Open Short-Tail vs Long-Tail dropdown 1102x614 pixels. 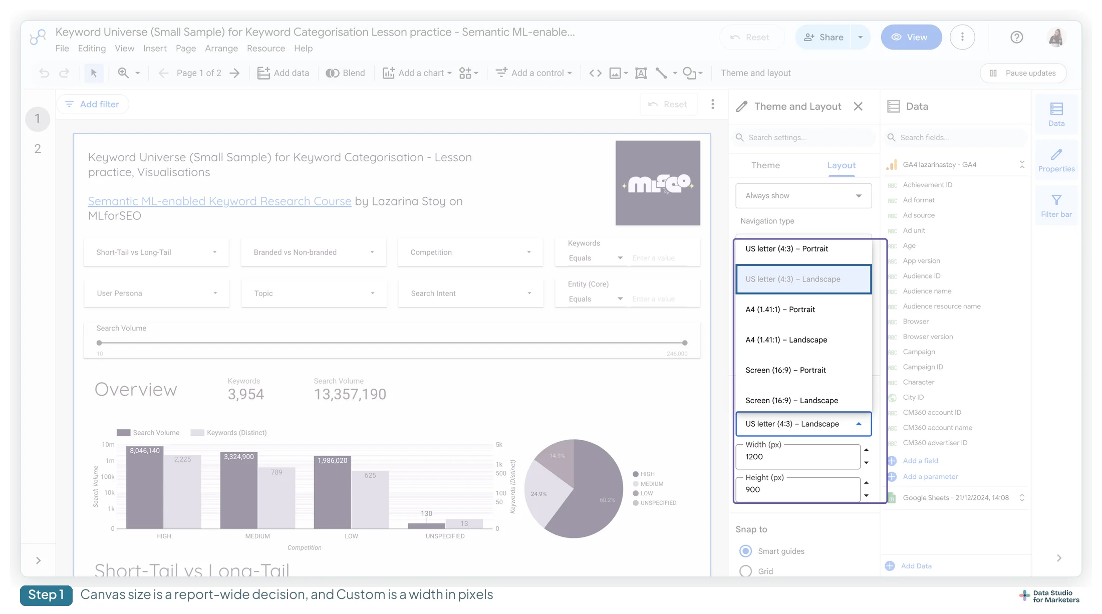point(156,252)
